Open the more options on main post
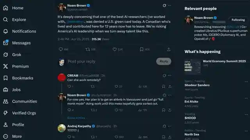 coord(170,5)
